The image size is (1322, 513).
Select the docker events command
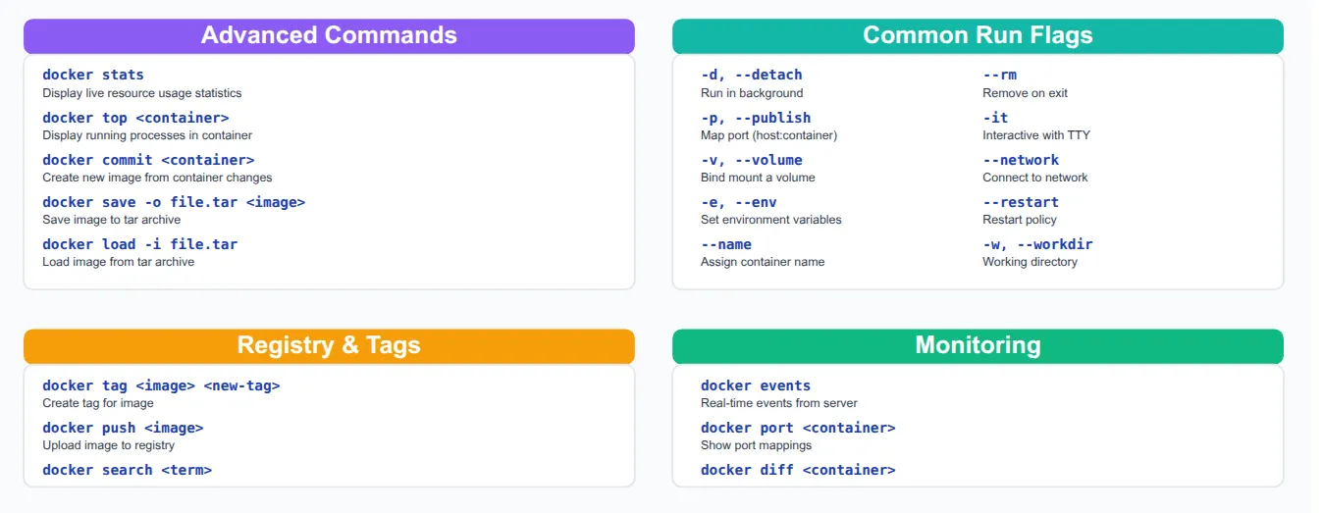[x=756, y=385]
